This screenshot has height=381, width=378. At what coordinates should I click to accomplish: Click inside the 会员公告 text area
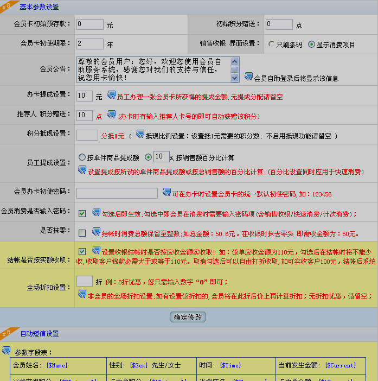pos(153,69)
